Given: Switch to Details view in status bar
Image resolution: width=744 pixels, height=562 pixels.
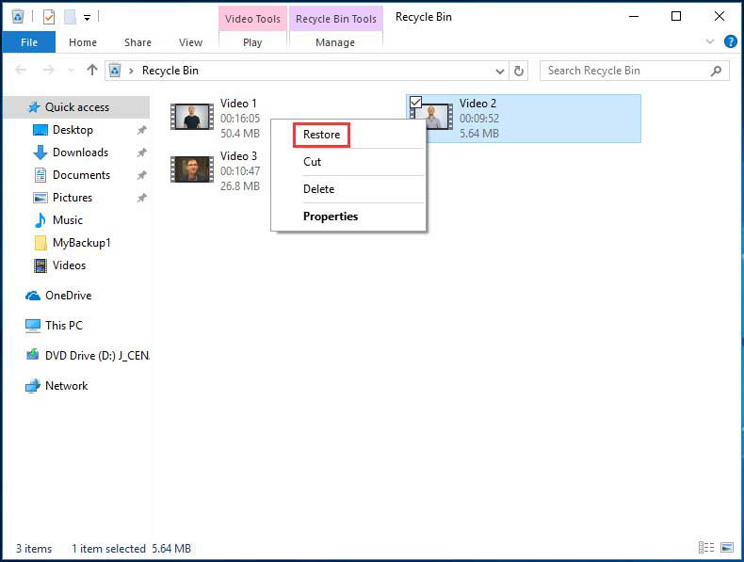Looking at the screenshot, I should click(x=706, y=547).
